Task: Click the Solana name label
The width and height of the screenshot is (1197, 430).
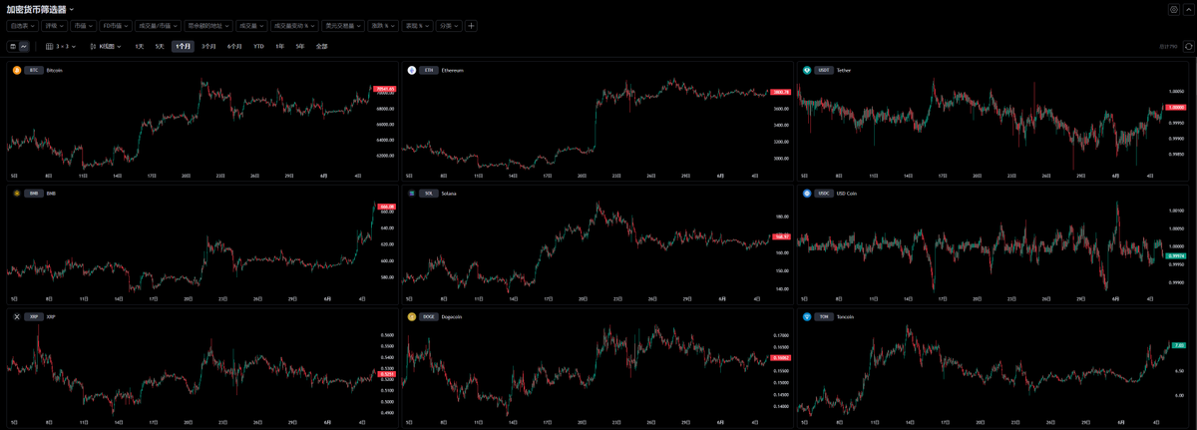Action: click(449, 193)
